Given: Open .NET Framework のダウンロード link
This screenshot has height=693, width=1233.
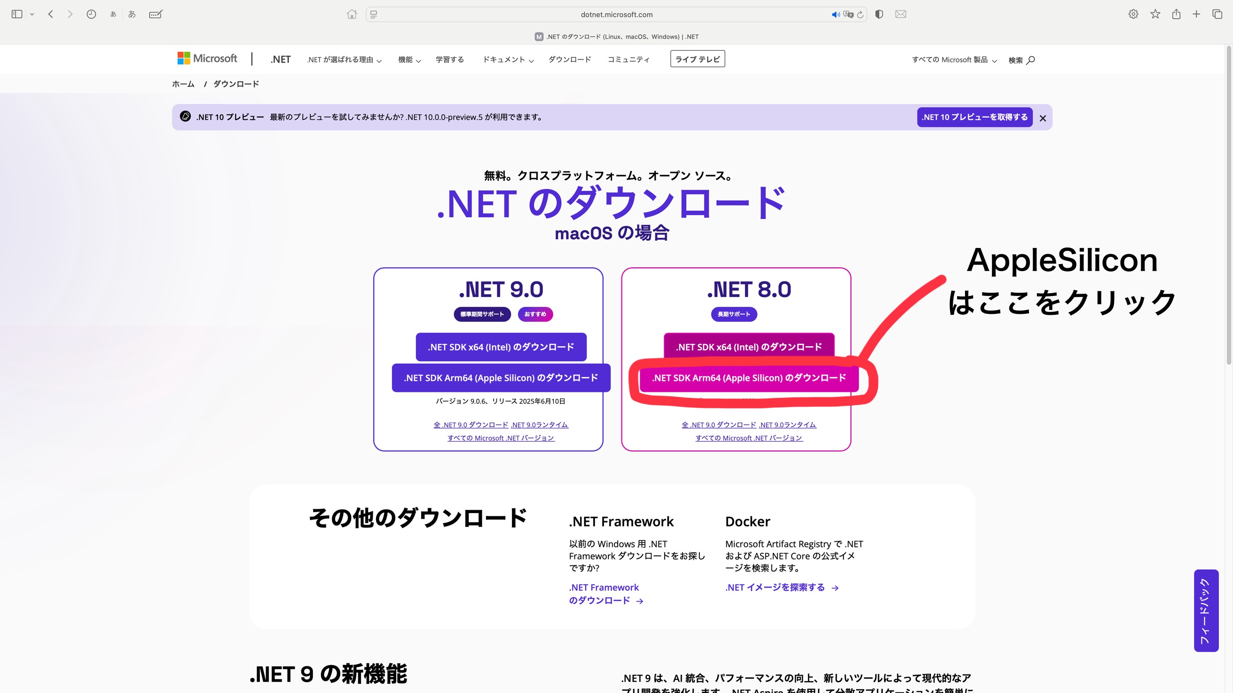Looking at the screenshot, I should click(606, 593).
